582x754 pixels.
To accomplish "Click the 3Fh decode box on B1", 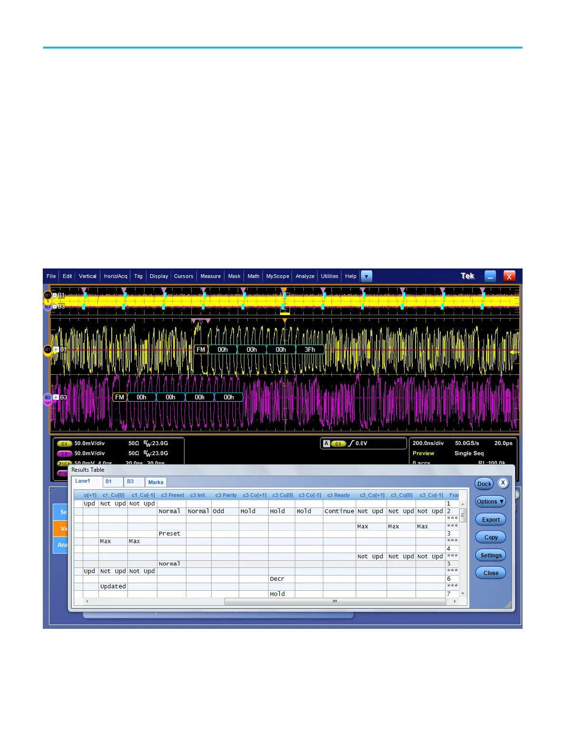I will pyautogui.click(x=310, y=349).
